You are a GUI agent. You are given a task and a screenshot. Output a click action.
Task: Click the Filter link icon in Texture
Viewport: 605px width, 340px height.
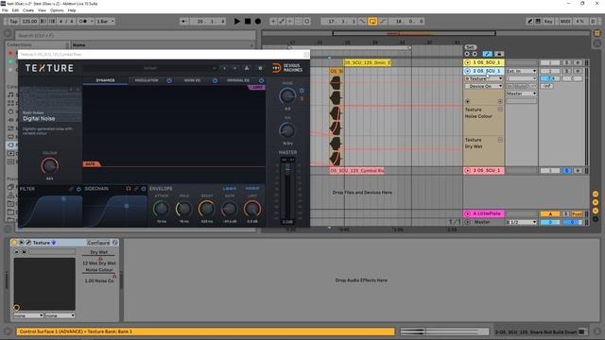point(71,189)
